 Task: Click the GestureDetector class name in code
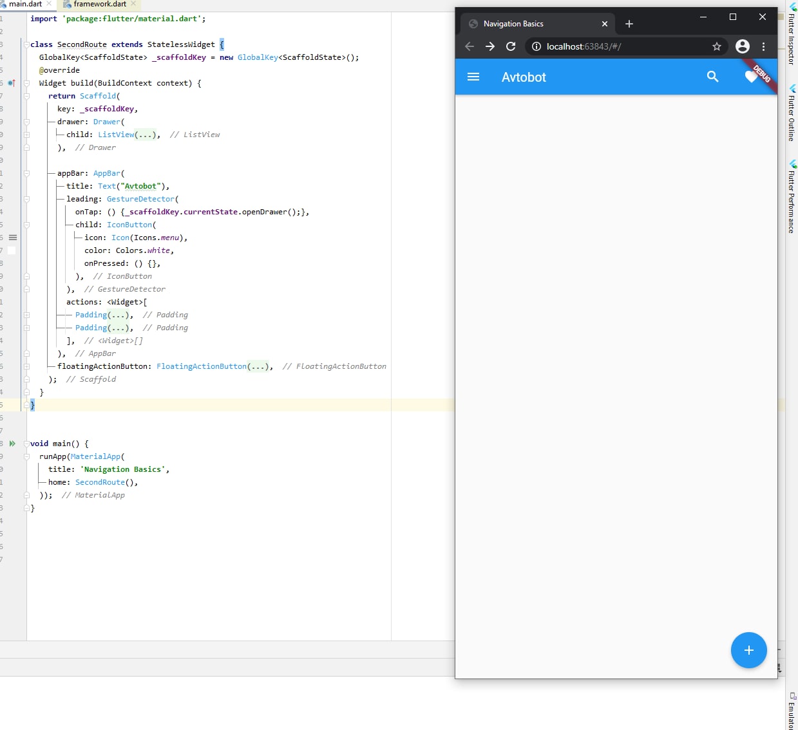point(140,199)
